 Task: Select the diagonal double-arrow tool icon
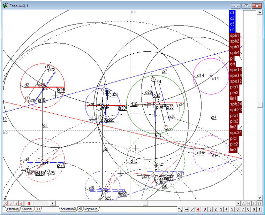coord(192,209)
